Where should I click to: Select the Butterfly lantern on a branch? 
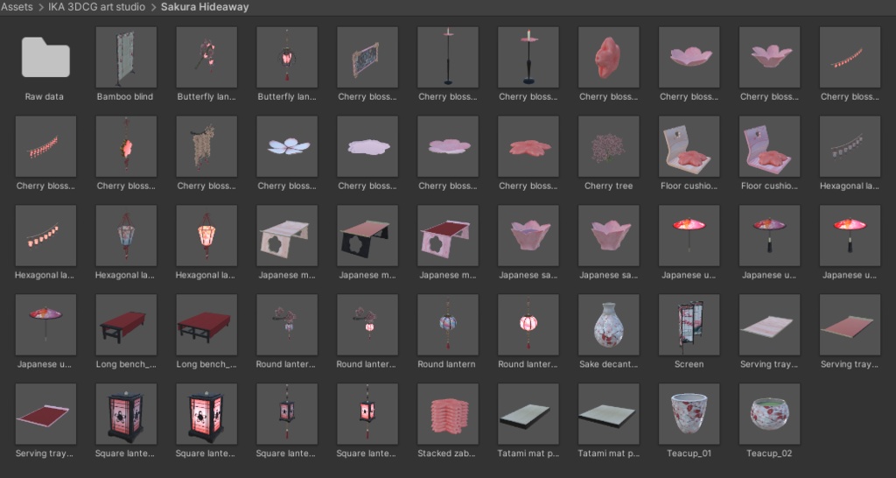(x=206, y=57)
